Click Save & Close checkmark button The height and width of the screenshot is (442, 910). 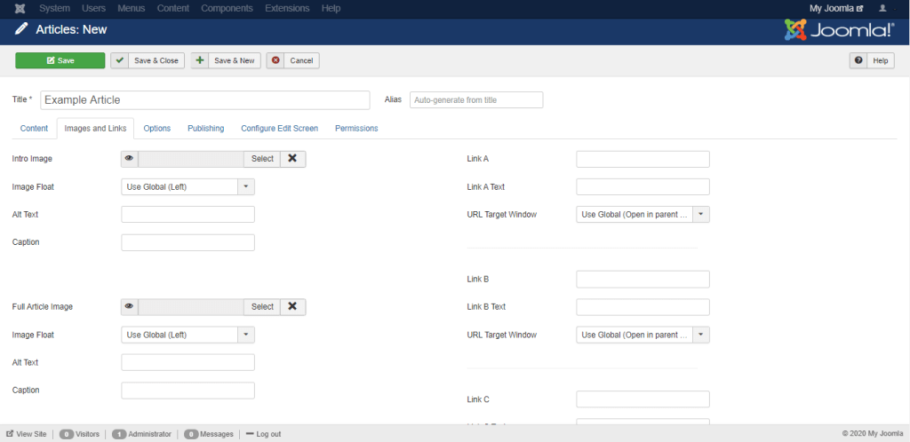tap(147, 60)
